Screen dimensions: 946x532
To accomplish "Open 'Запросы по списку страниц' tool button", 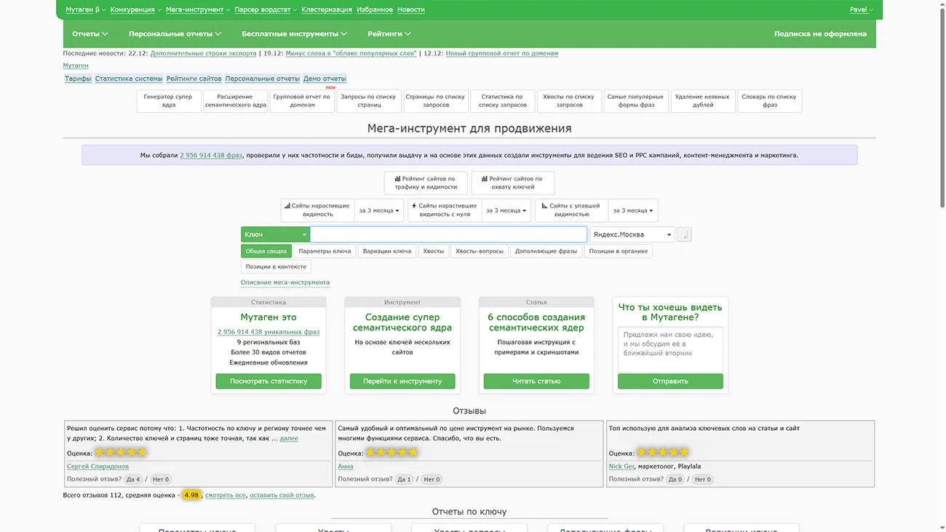I will point(369,101).
